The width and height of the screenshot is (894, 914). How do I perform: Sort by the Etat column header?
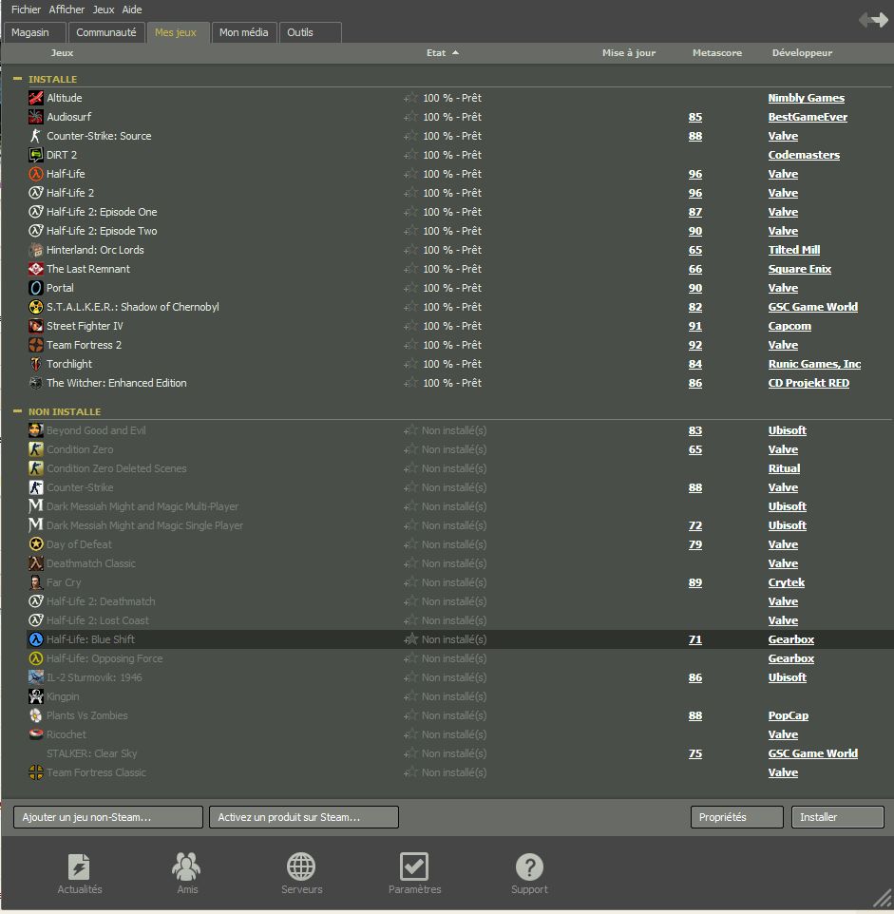point(436,52)
